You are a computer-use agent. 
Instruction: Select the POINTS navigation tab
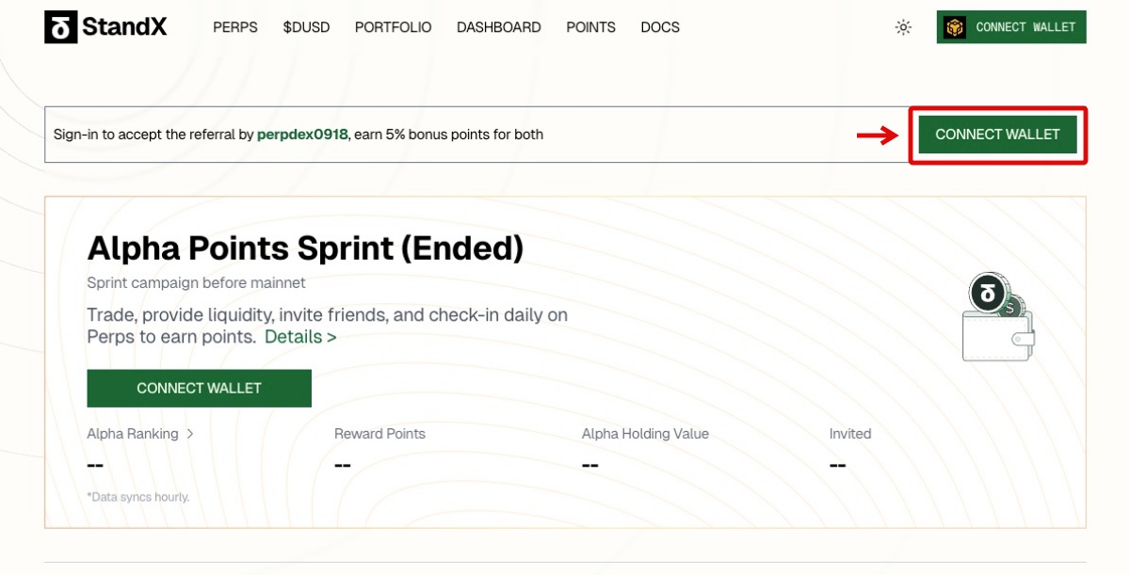(590, 27)
